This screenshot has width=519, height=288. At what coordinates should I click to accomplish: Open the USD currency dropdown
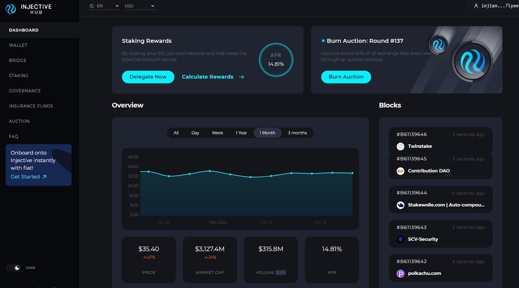(x=139, y=6)
